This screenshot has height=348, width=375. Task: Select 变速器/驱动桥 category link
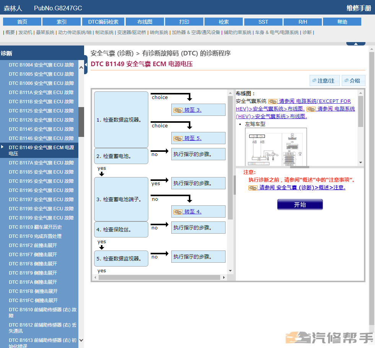(131, 32)
